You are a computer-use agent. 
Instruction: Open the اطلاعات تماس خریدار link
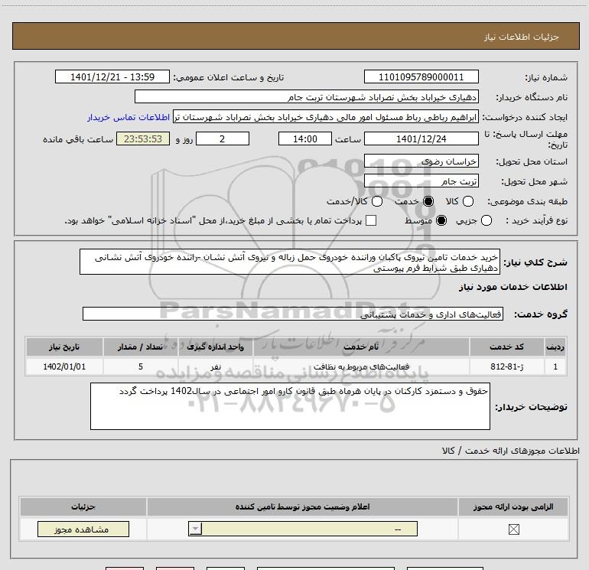point(129,117)
